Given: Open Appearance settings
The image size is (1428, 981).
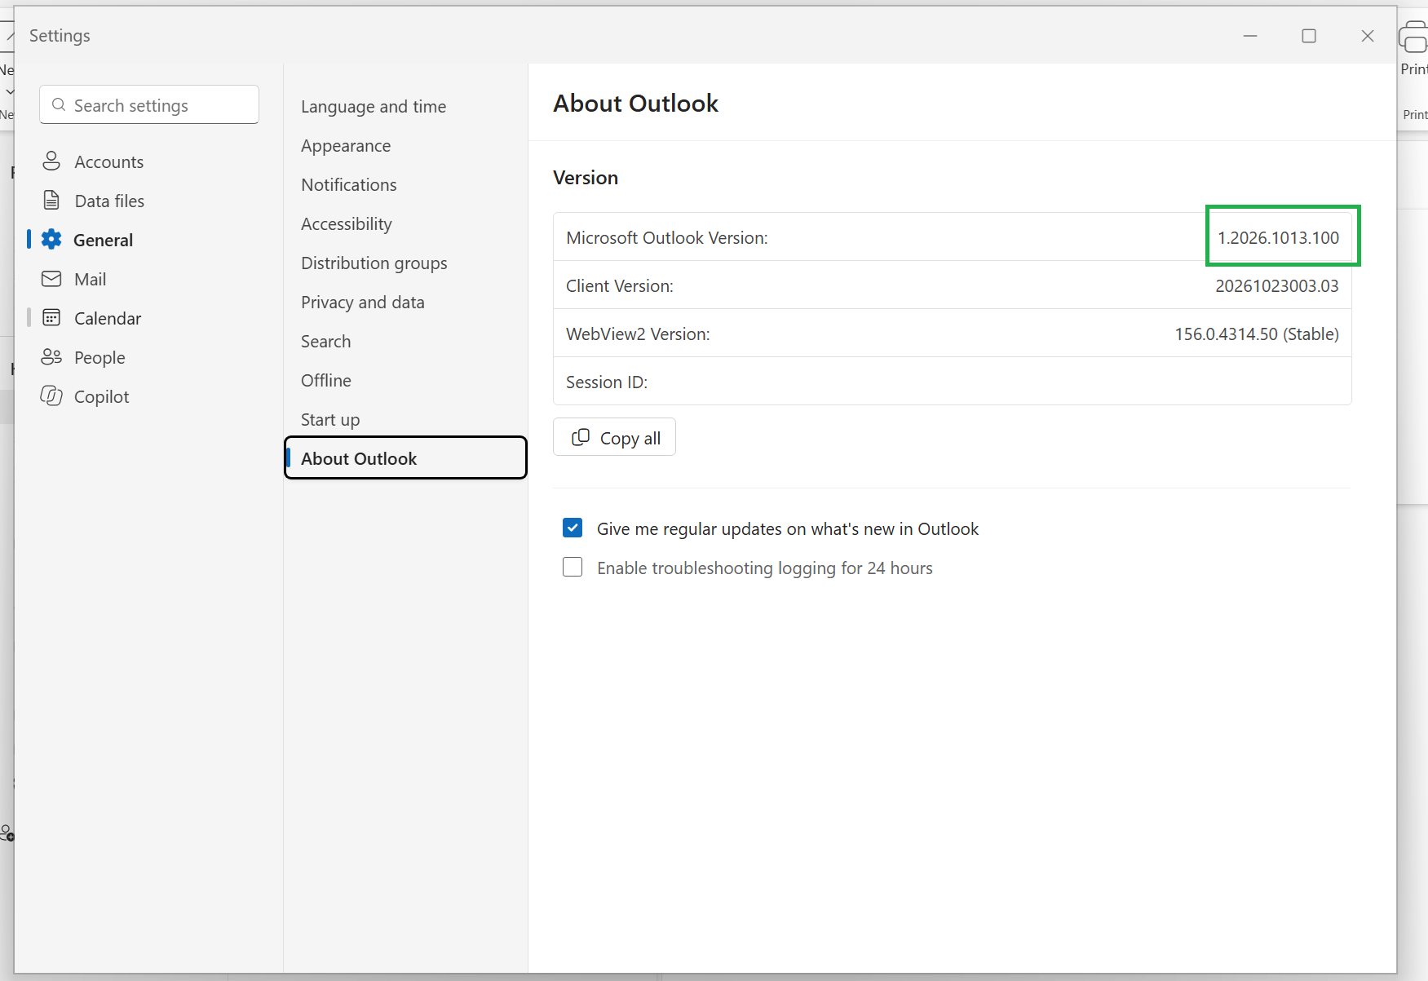Looking at the screenshot, I should [346, 146].
